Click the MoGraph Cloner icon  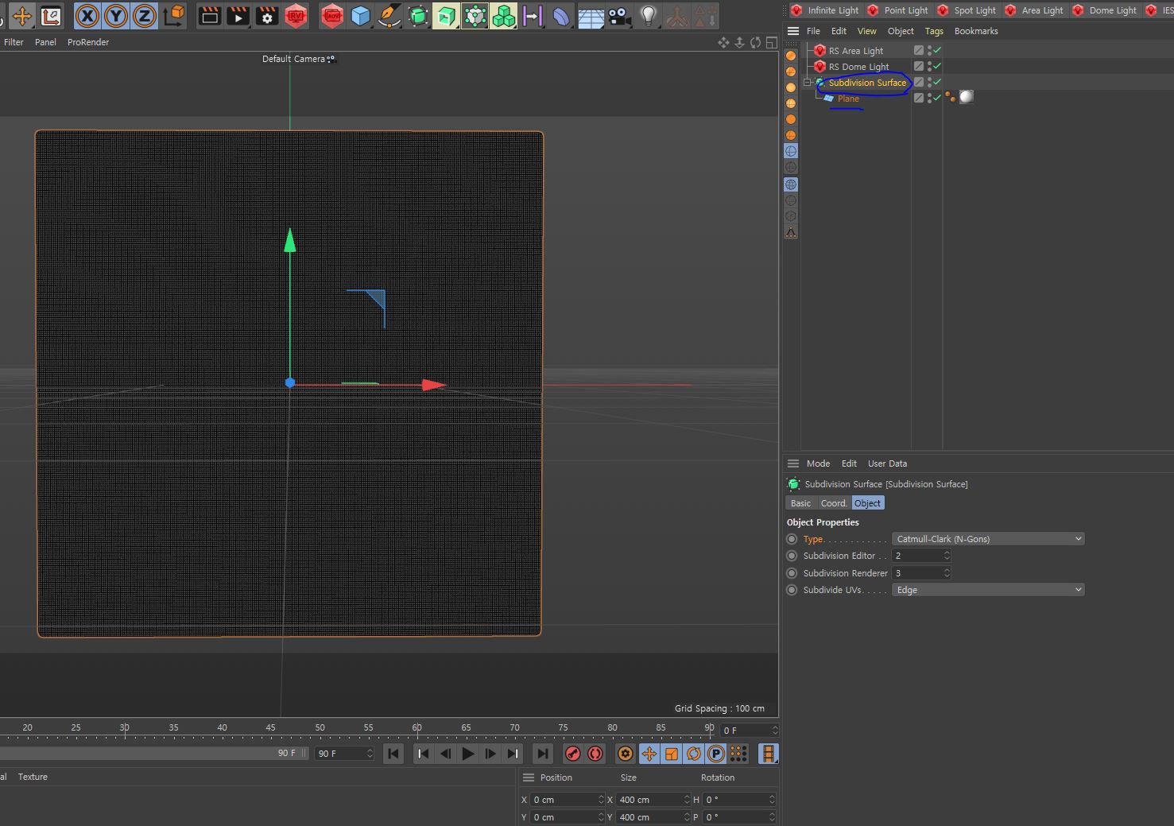[x=504, y=16]
